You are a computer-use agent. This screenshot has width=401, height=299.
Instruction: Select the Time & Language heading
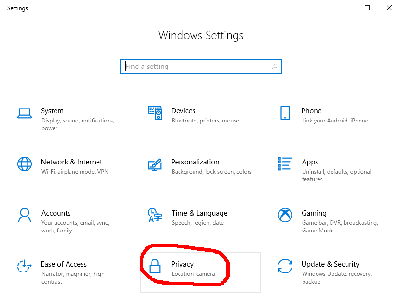tap(199, 213)
